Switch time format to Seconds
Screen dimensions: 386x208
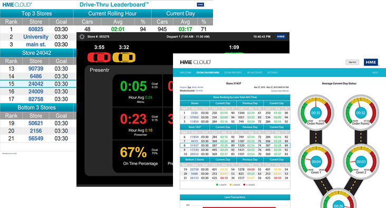pos(199,91)
